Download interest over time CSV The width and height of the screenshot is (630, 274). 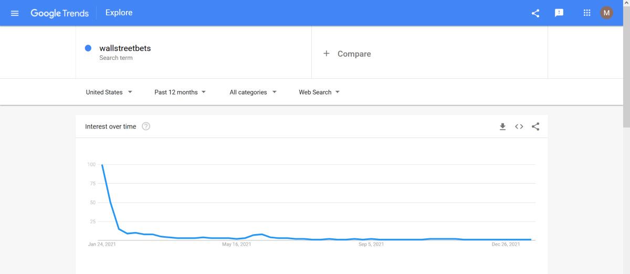[x=502, y=127]
